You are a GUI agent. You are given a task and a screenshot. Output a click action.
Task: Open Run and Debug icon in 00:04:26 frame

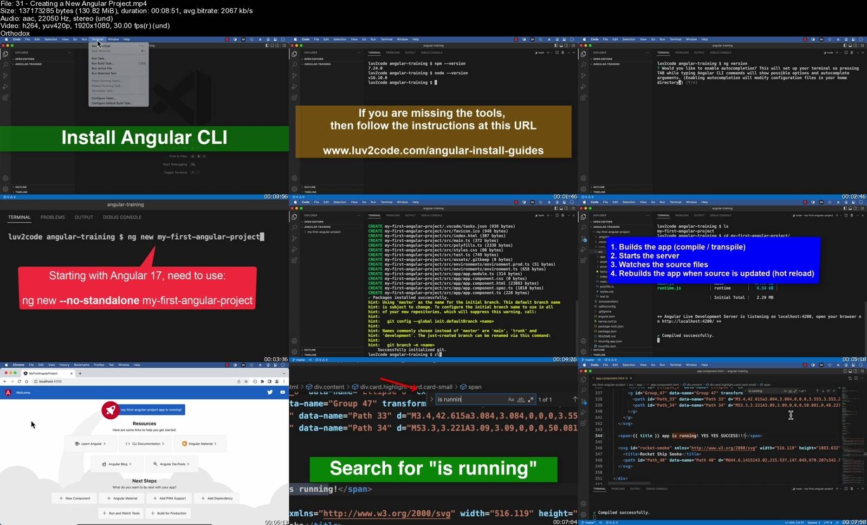coord(294,249)
